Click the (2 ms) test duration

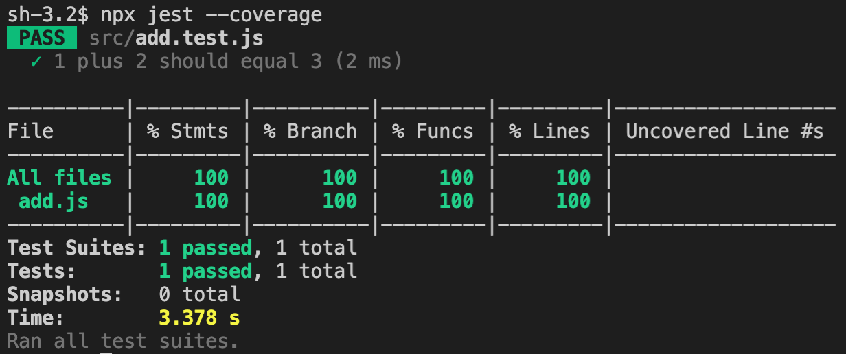(x=369, y=62)
